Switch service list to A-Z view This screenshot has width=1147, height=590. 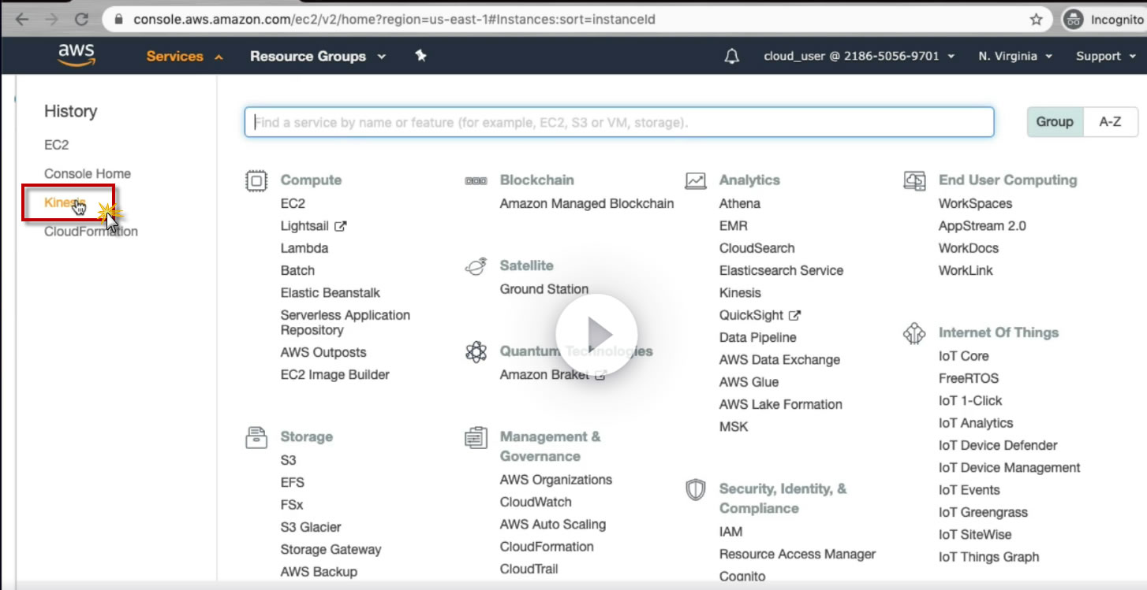(1110, 122)
